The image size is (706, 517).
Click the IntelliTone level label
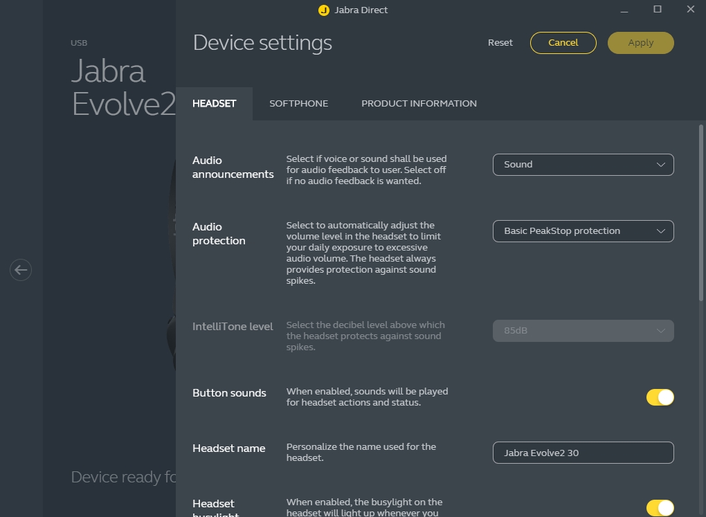coord(233,327)
